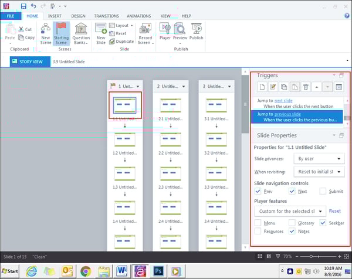Copy the selected trigger
The image size is (352, 279).
[x=284, y=87]
